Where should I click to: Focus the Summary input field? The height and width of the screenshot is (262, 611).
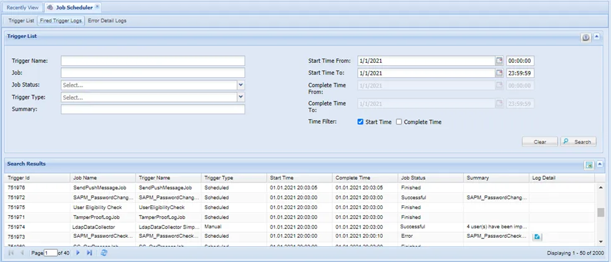pos(153,110)
